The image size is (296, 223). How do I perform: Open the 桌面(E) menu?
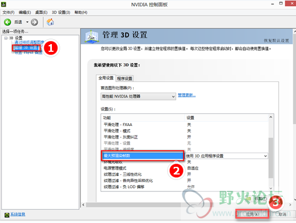coord(41,13)
